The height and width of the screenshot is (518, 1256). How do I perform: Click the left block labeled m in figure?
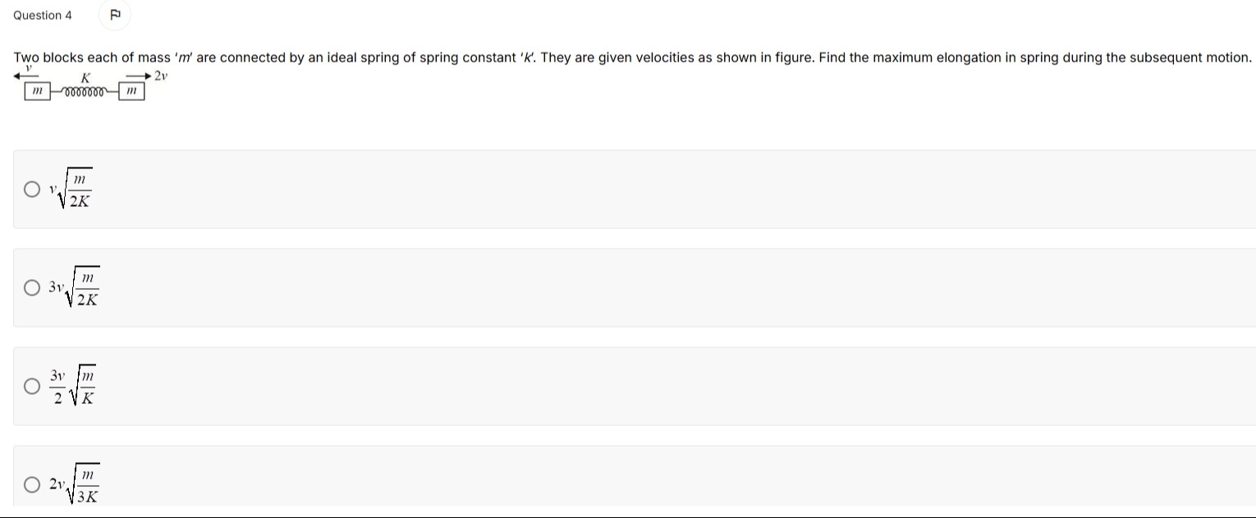(x=37, y=92)
